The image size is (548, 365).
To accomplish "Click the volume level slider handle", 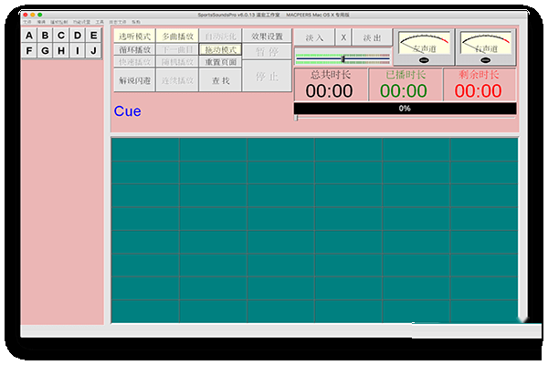I will point(343,58).
